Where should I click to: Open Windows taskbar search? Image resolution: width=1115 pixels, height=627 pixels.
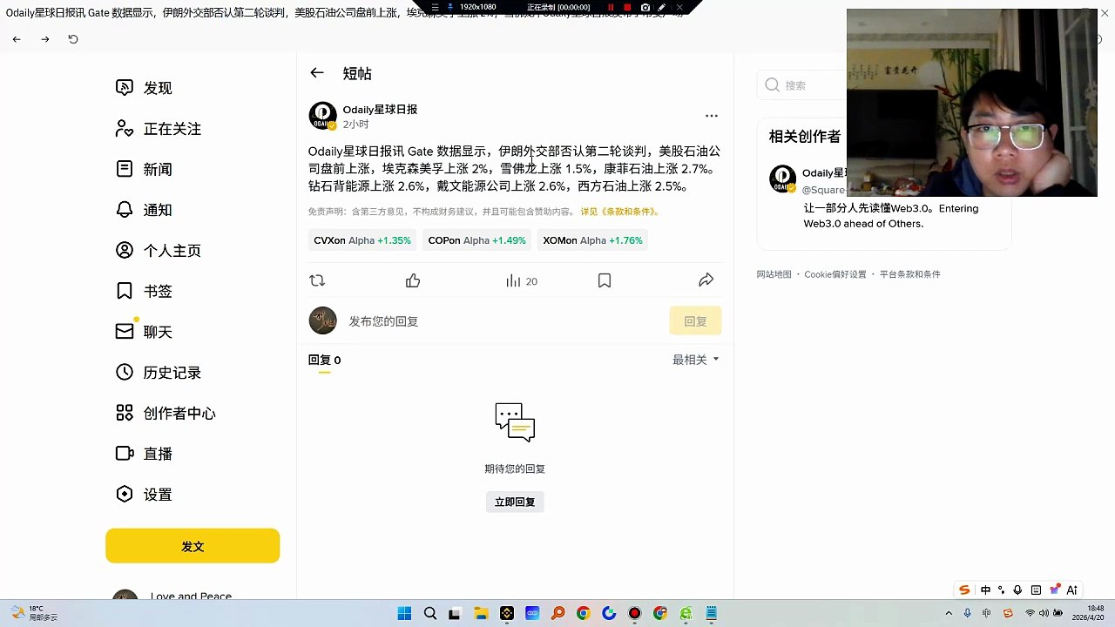point(430,614)
